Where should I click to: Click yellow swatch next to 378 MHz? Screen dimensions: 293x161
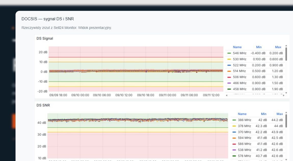(234, 126)
